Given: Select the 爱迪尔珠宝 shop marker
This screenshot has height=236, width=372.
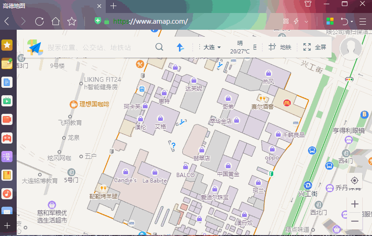Looking at the screenshot, I should point(214,189).
